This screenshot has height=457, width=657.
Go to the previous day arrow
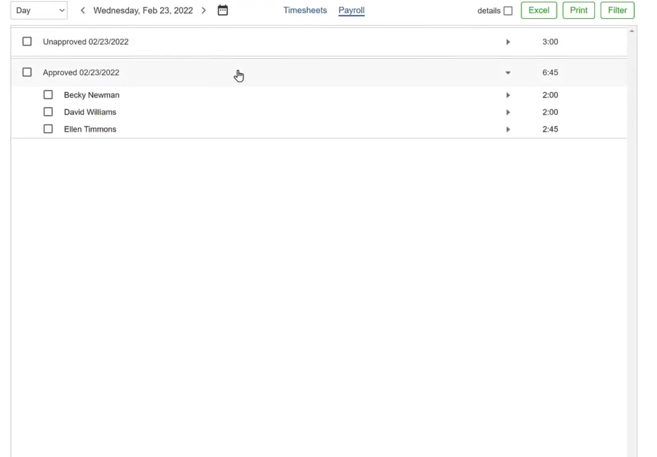(83, 10)
